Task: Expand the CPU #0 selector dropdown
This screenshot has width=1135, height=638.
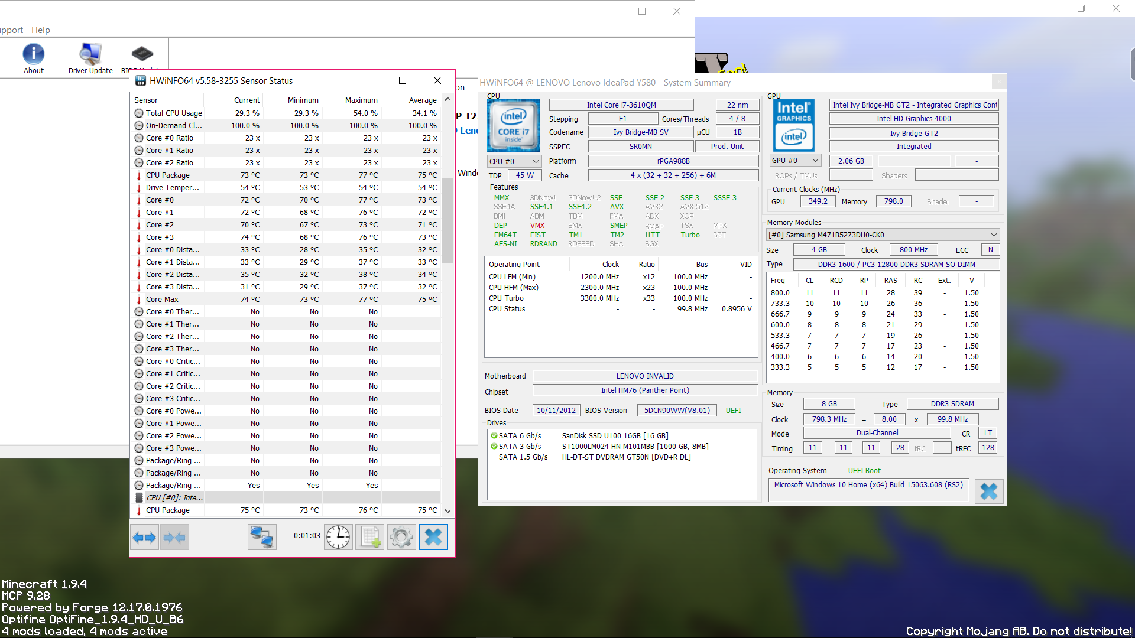Action: coord(514,161)
